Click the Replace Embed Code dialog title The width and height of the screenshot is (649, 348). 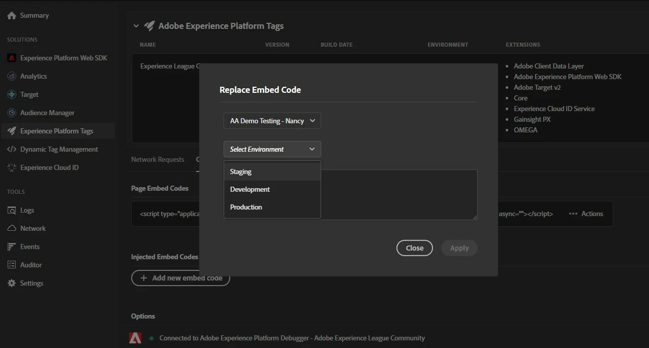(260, 90)
